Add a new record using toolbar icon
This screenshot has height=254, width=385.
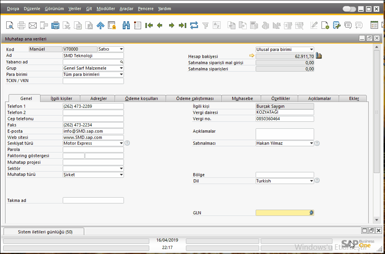138,25
